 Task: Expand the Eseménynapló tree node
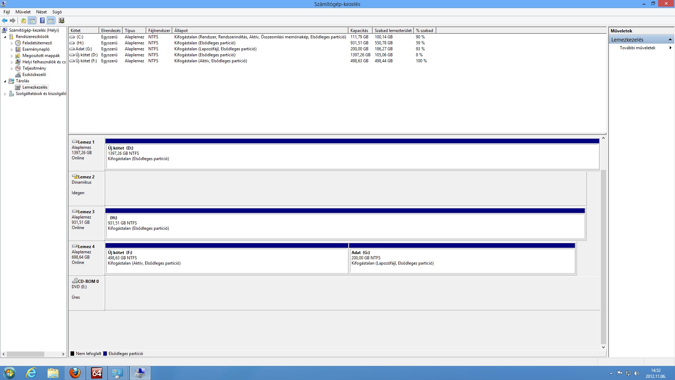(12, 50)
